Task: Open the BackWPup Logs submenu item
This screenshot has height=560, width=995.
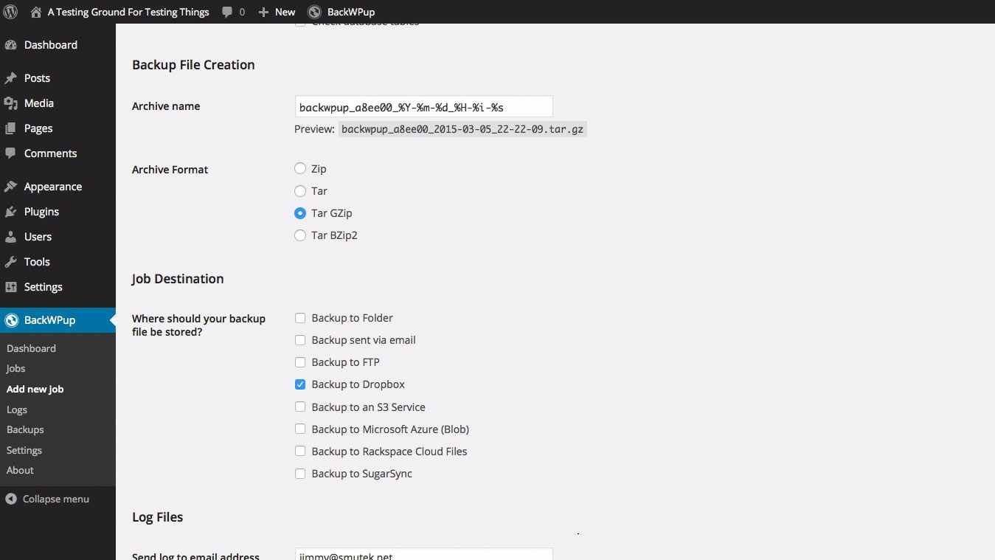Action: (x=17, y=409)
